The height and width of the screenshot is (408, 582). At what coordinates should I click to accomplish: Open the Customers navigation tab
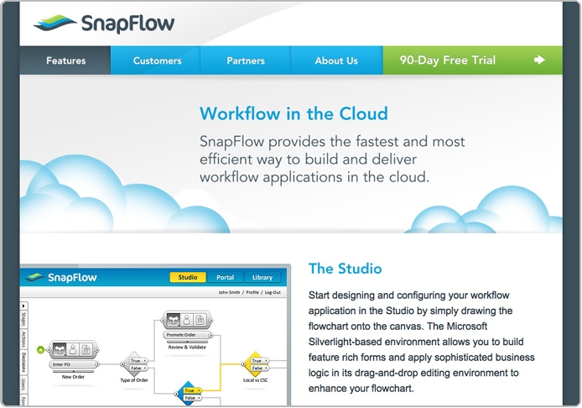click(x=156, y=60)
